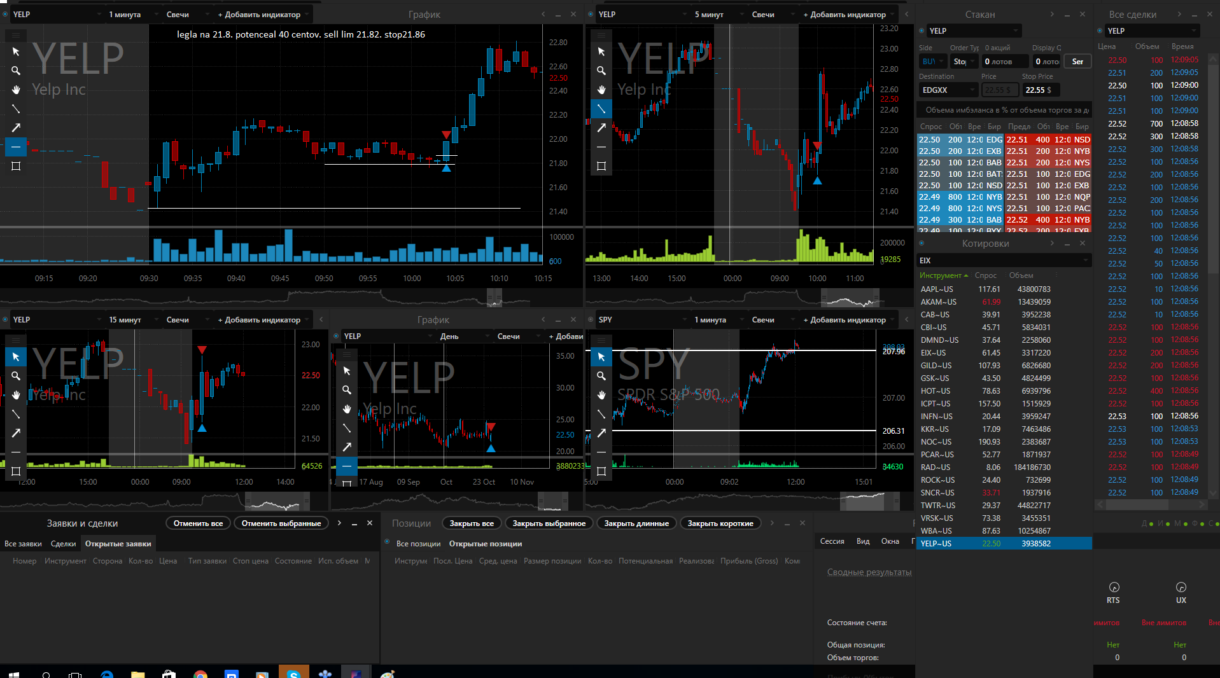Switch to the Сделки tab
The image size is (1220, 678).
click(x=63, y=544)
